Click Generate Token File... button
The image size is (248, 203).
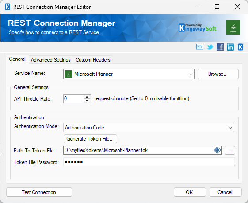[90, 139]
